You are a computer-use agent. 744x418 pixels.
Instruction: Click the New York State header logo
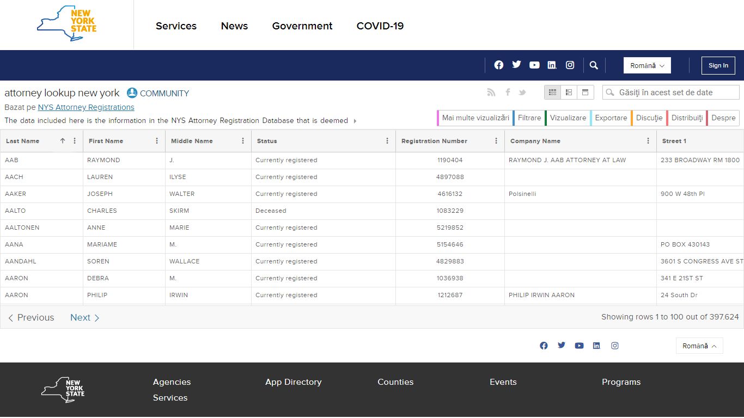click(66, 24)
